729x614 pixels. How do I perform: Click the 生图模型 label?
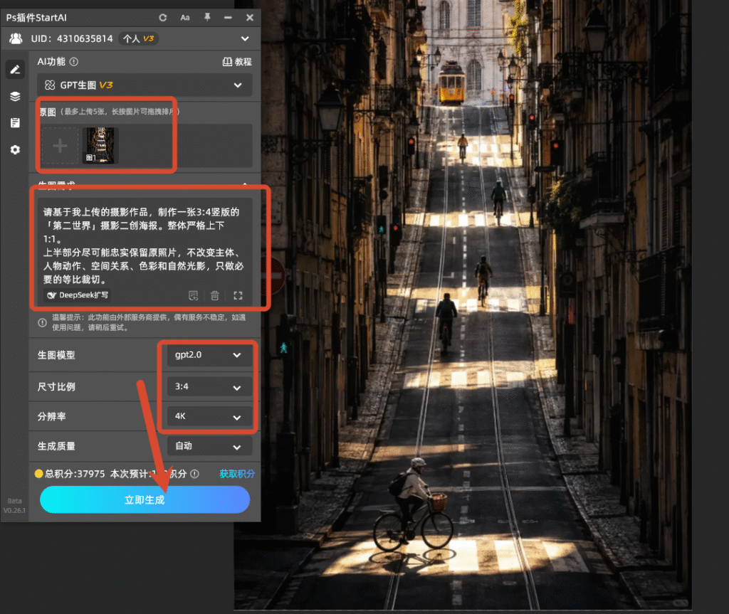pos(56,355)
